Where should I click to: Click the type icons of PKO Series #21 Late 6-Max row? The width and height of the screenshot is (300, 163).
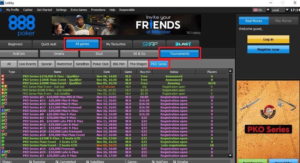click(x=6, y=152)
